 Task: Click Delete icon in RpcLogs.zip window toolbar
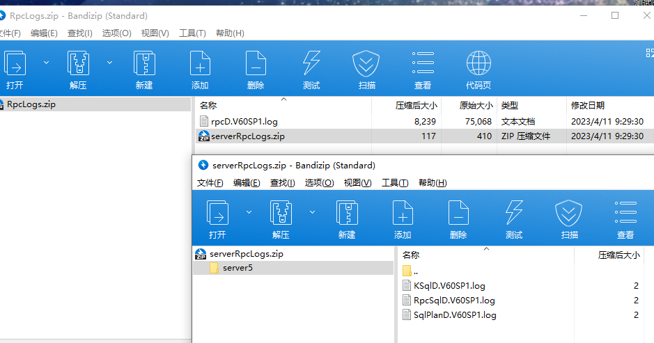[x=256, y=63]
